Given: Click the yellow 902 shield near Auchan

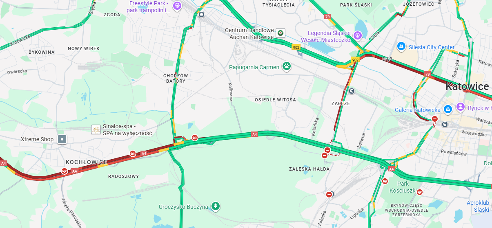Looking at the screenshot, I should point(296,47).
